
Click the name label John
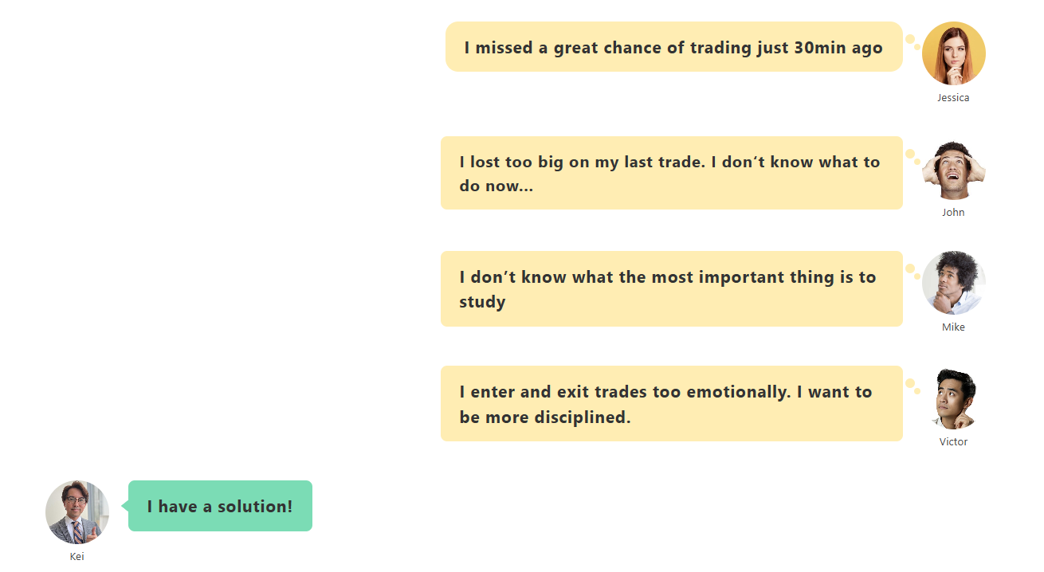point(953,212)
